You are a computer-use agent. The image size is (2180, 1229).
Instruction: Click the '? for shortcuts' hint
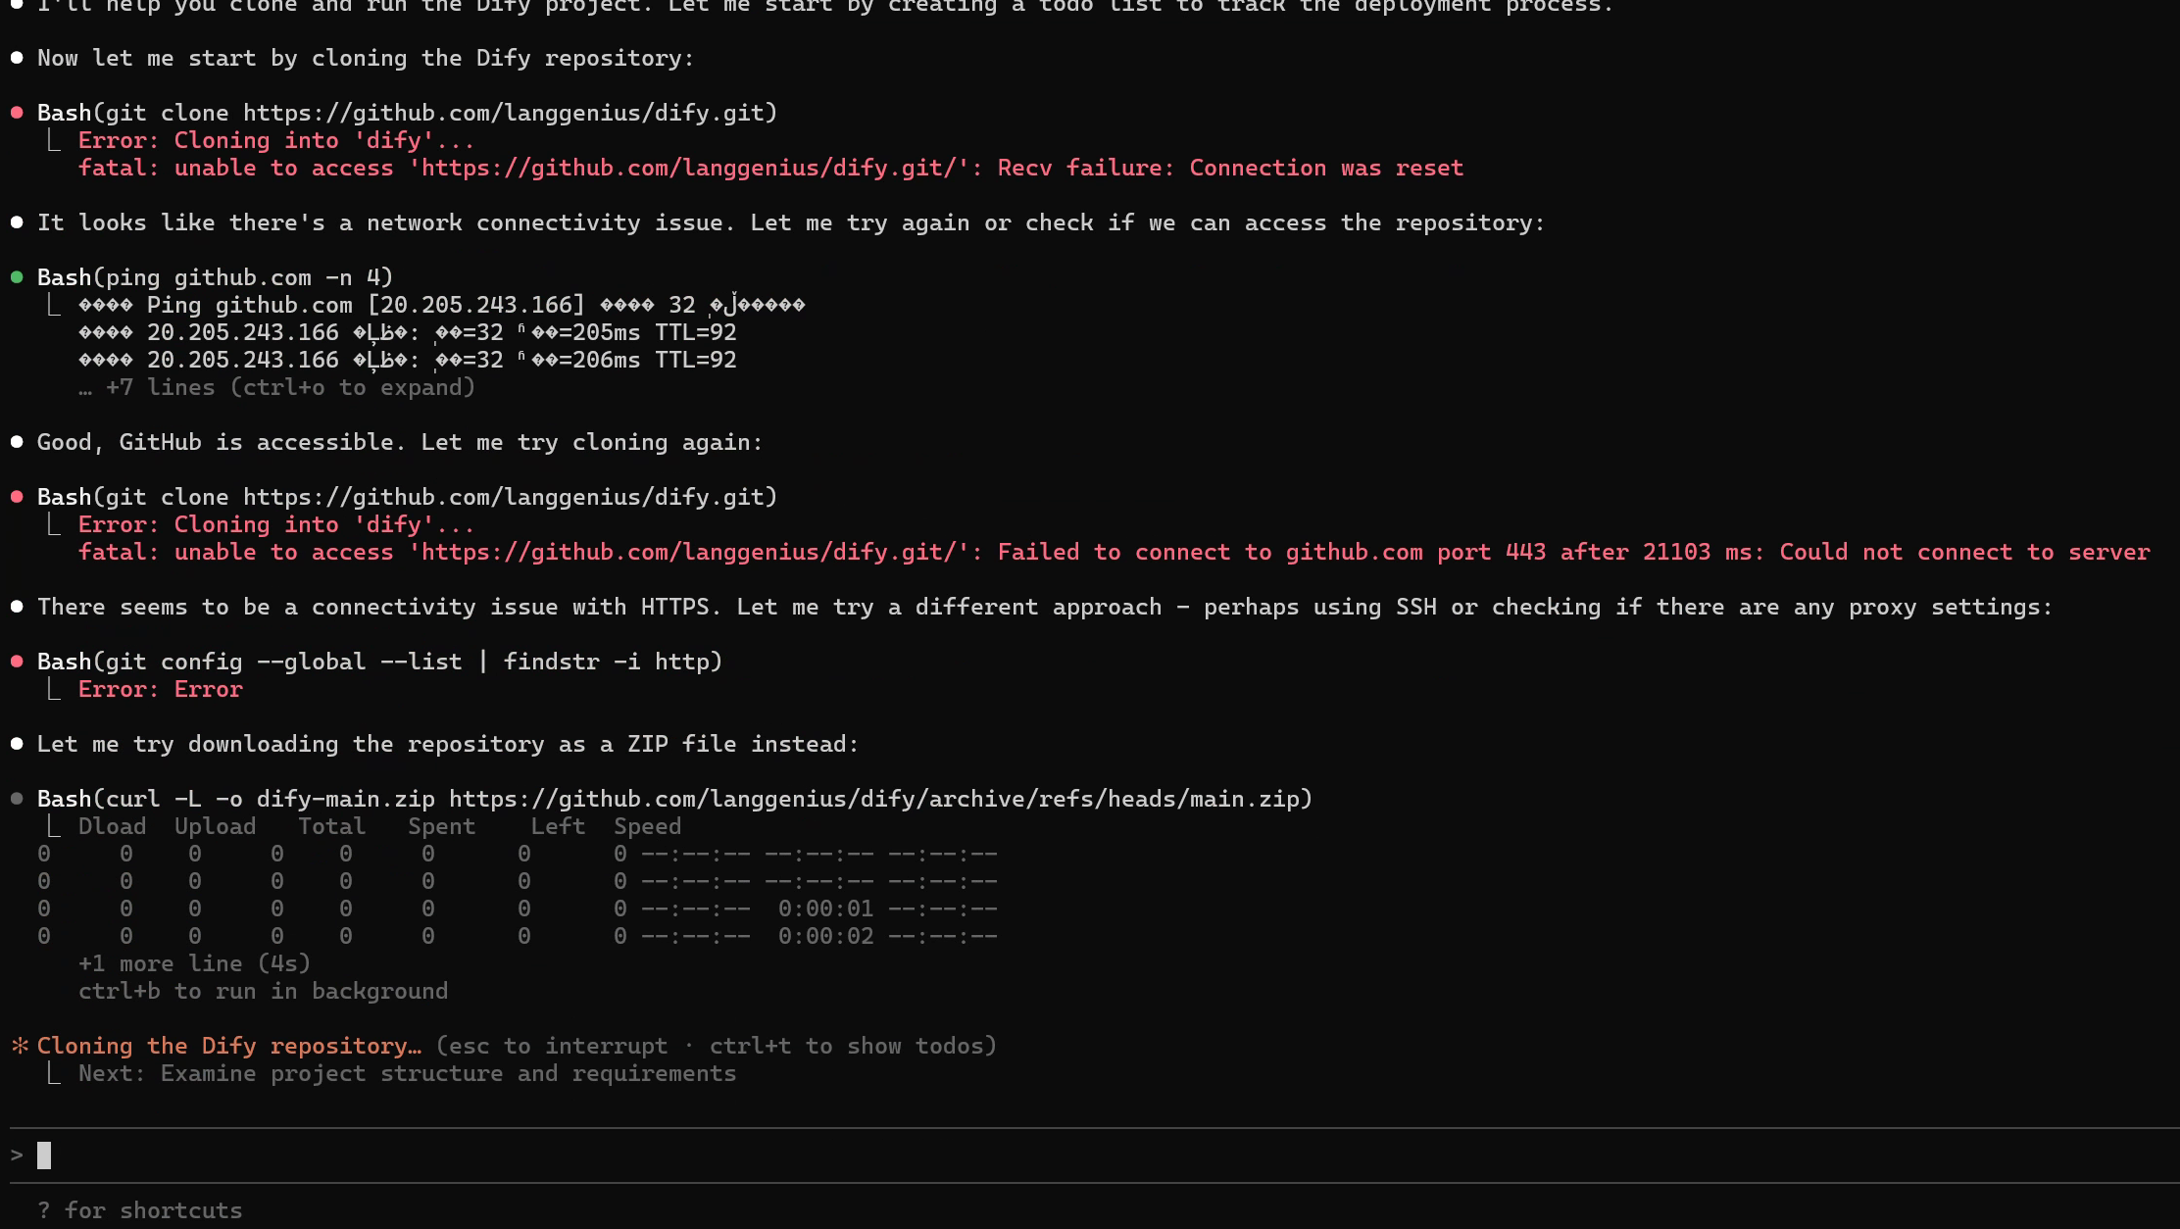(139, 1211)
